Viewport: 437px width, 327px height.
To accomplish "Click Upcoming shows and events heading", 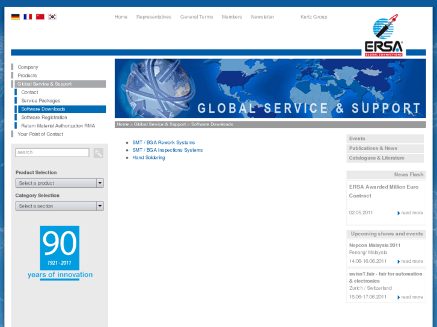I will pyautogui.click(x=387, y=234).
